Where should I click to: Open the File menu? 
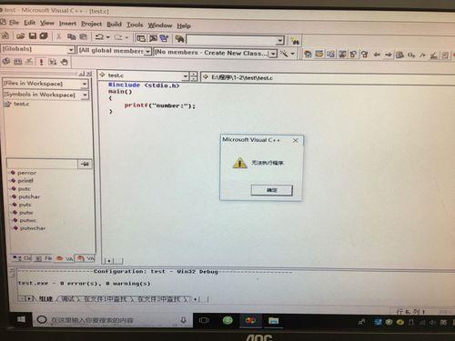[14, 22]
